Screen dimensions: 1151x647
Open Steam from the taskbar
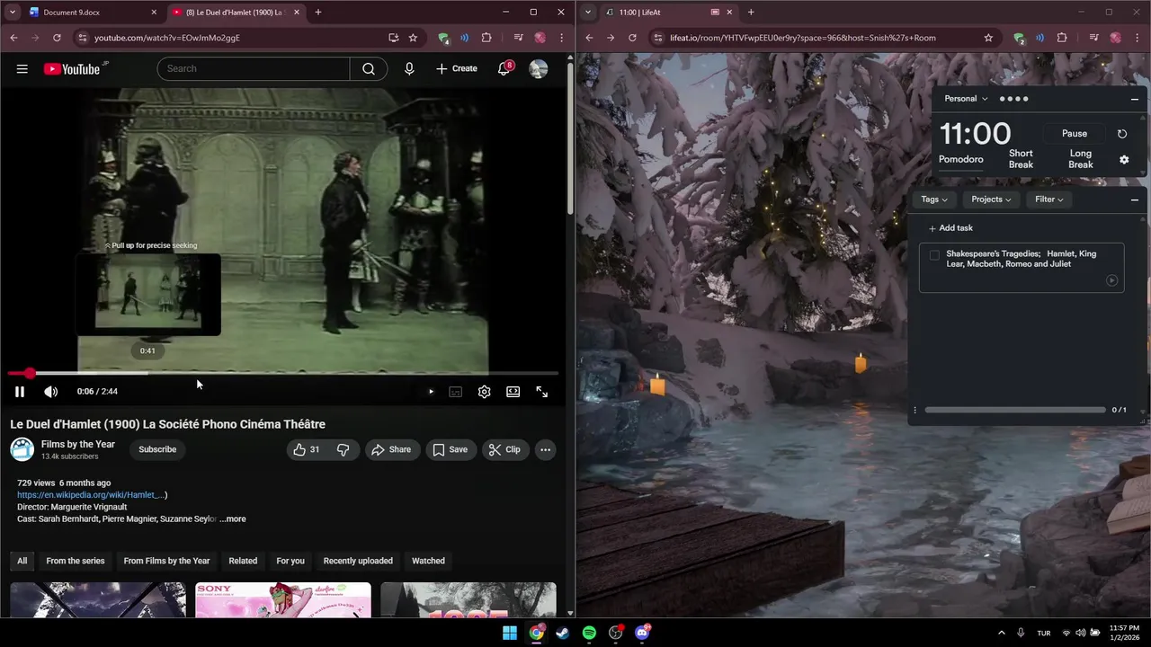(563, 633)
